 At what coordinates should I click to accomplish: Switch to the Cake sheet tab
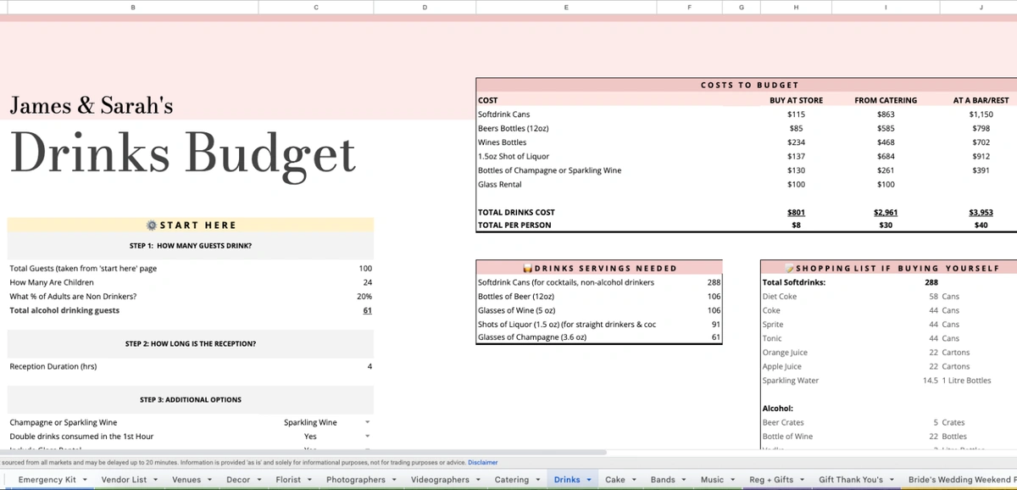coord(616,478)
